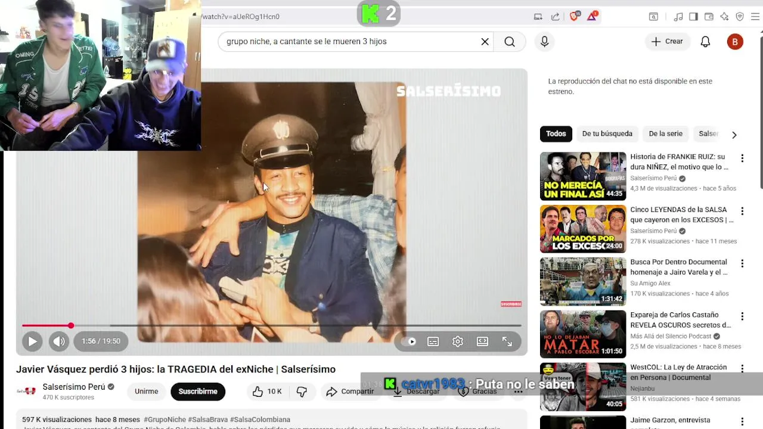763x429 pixels.
Task: Open options for Frankie Ruiz video
Action: click(x=742, y=158)
